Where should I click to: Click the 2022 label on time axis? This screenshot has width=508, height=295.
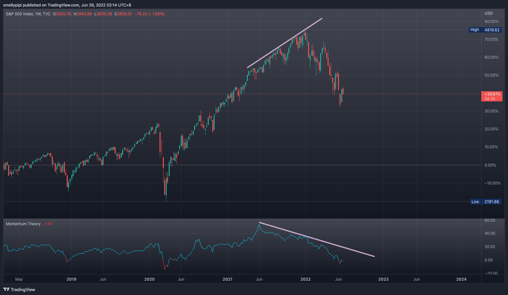pos(305,279)
